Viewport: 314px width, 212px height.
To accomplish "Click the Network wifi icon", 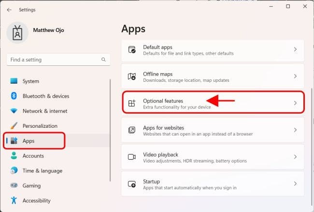I will click(x=14, y=111).
